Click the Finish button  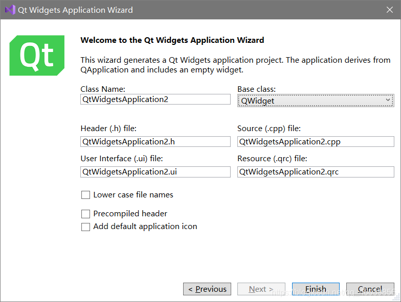(316, 289)
